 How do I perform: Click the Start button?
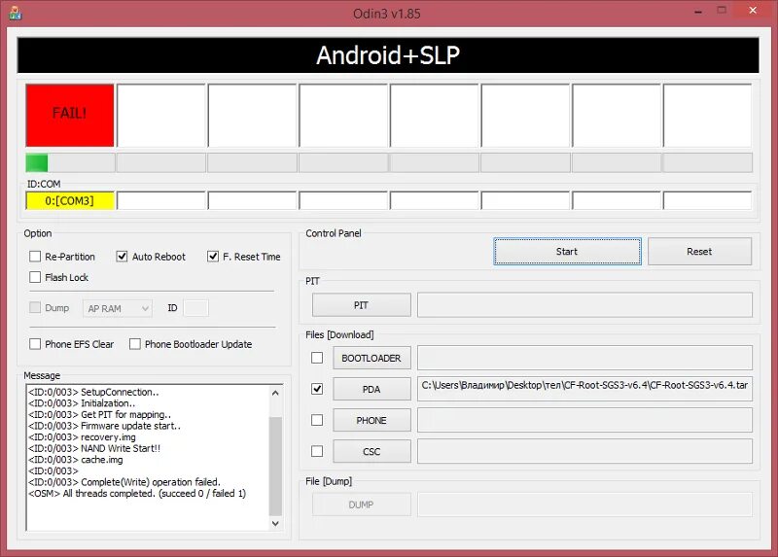coord(567,252)
